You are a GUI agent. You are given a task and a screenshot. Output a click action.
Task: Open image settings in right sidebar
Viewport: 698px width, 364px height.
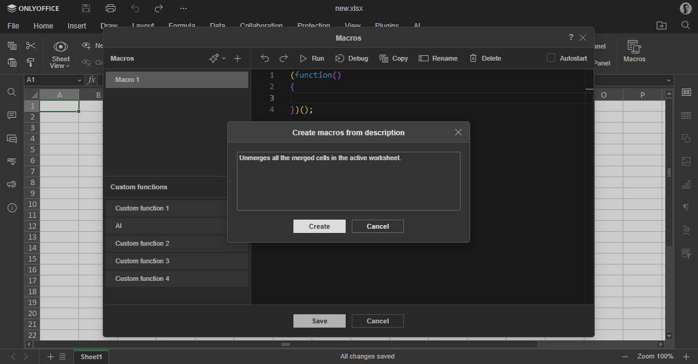686,161
